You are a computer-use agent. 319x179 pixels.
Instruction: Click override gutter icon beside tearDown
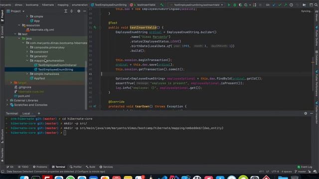tap(95, 106)
